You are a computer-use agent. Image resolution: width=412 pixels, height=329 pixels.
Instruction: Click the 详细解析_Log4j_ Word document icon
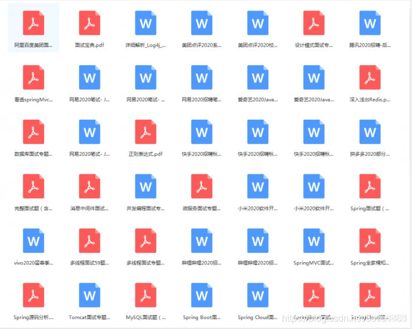tap(146, 23)
